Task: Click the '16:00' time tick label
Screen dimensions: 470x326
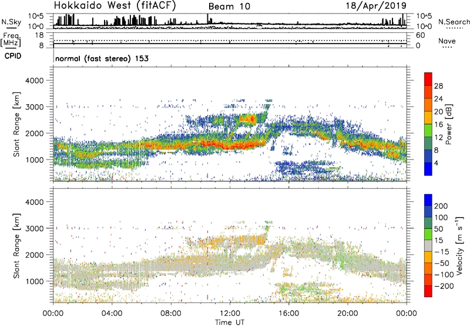Action: [288, 314]
